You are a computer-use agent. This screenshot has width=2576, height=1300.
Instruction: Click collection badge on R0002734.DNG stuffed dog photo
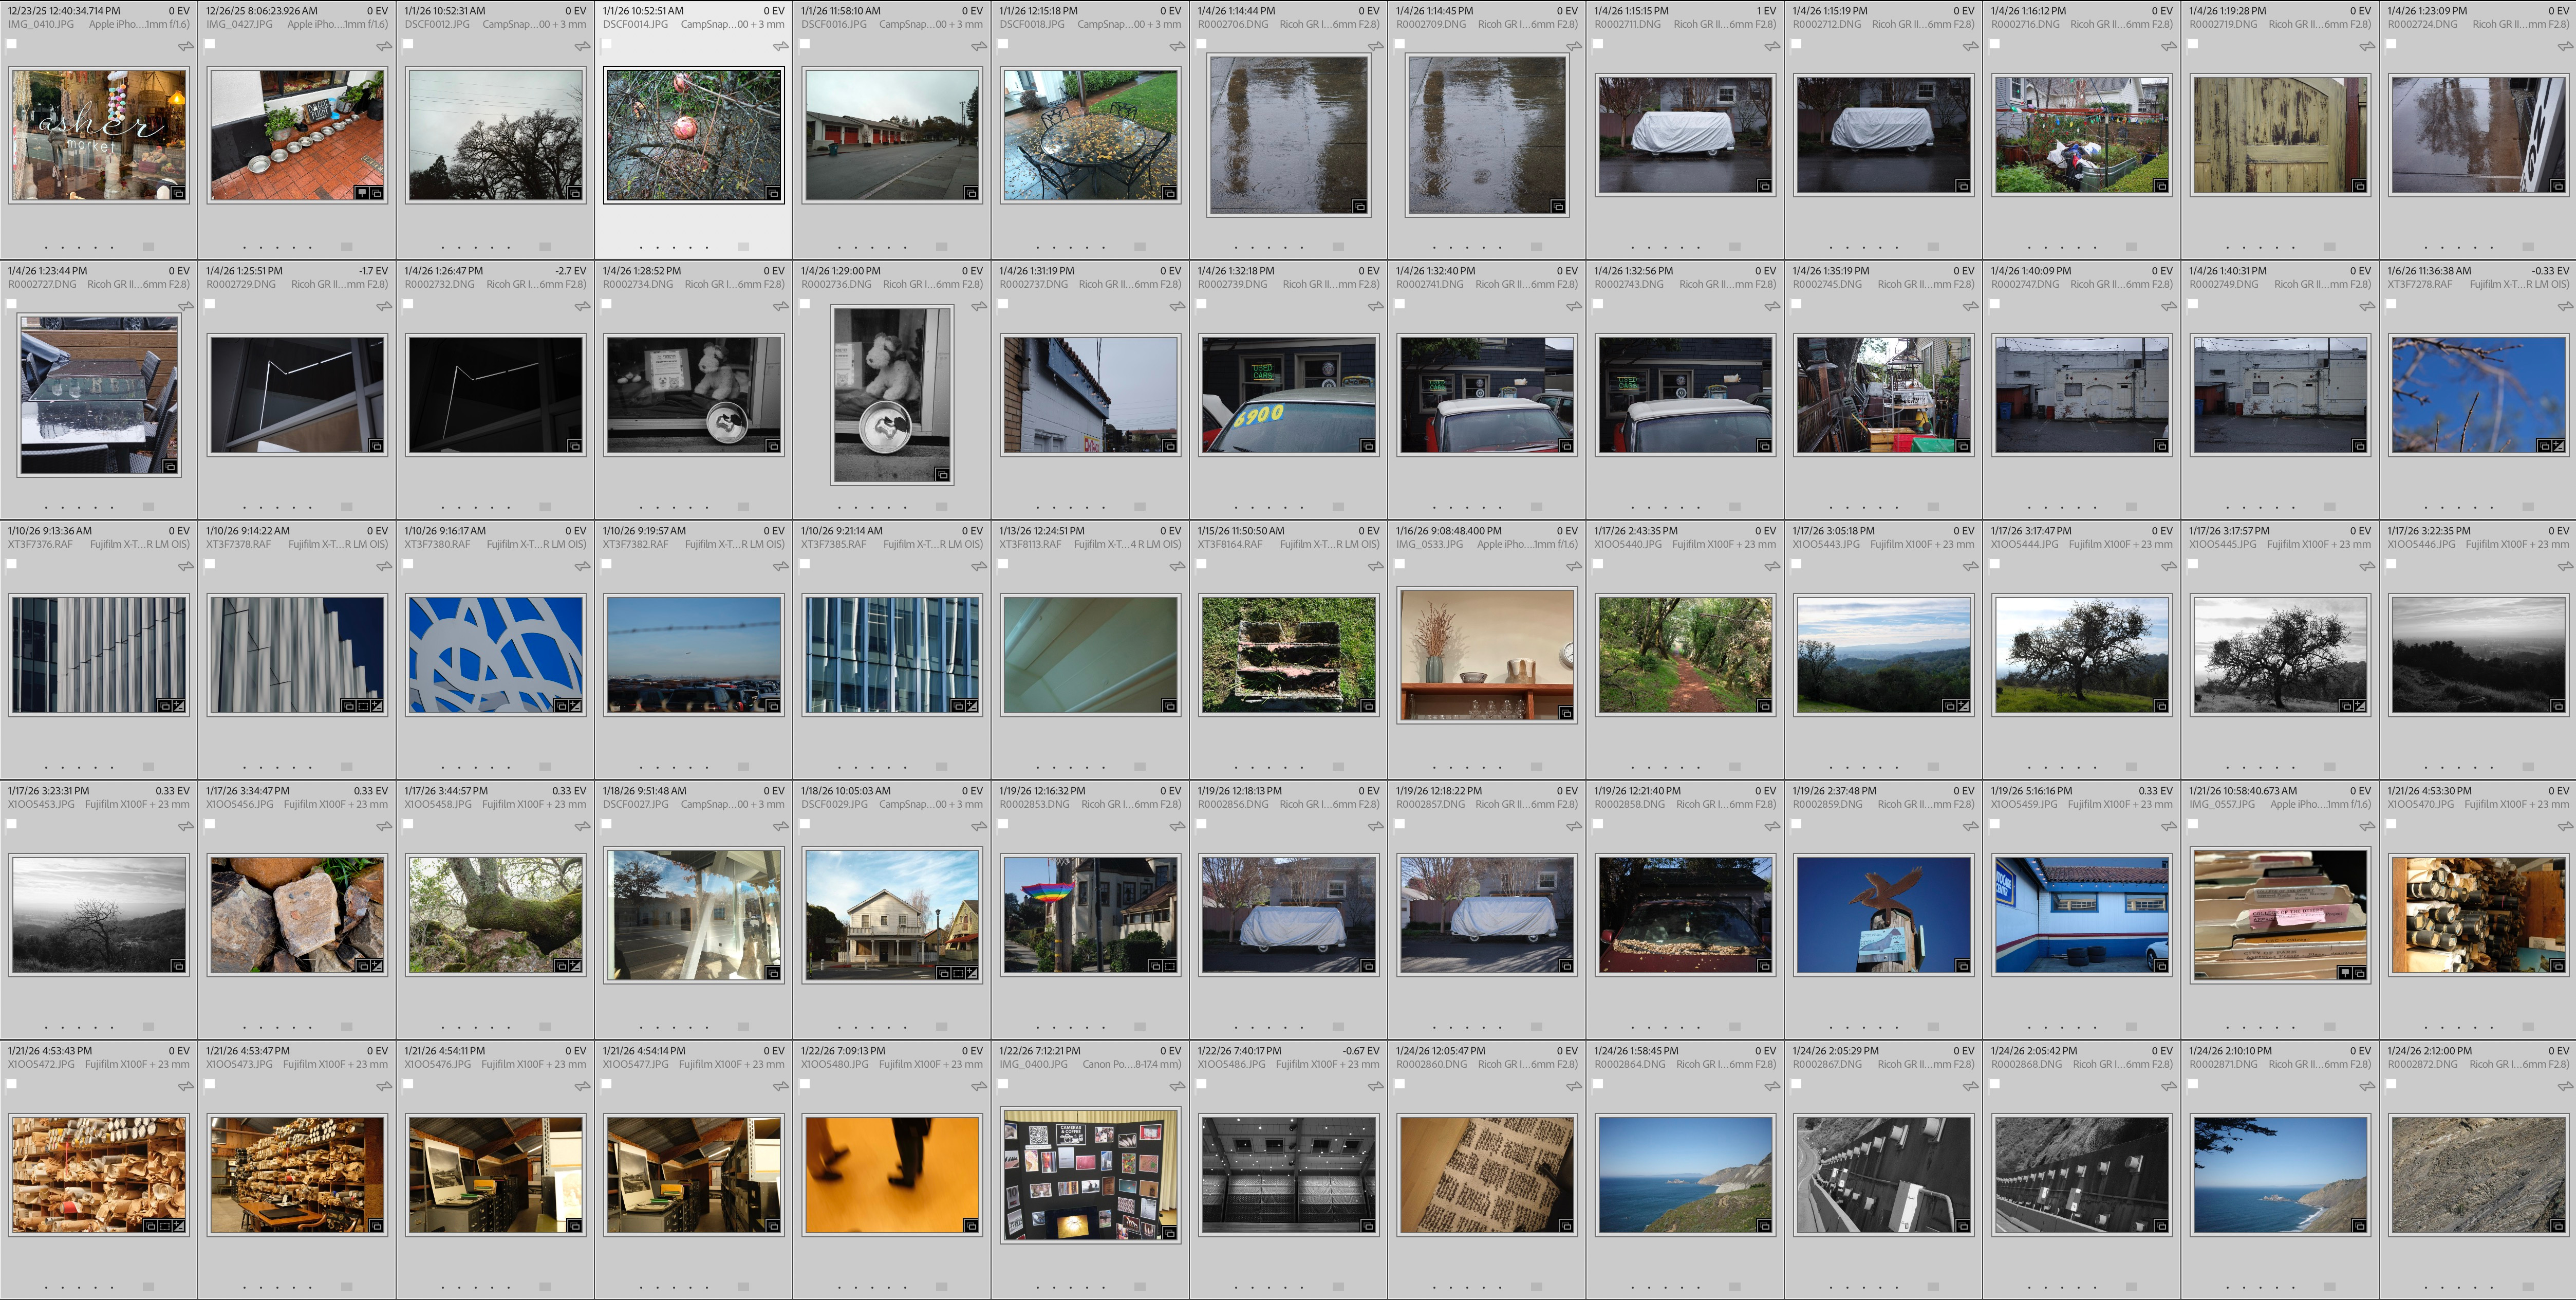[774, 446]
